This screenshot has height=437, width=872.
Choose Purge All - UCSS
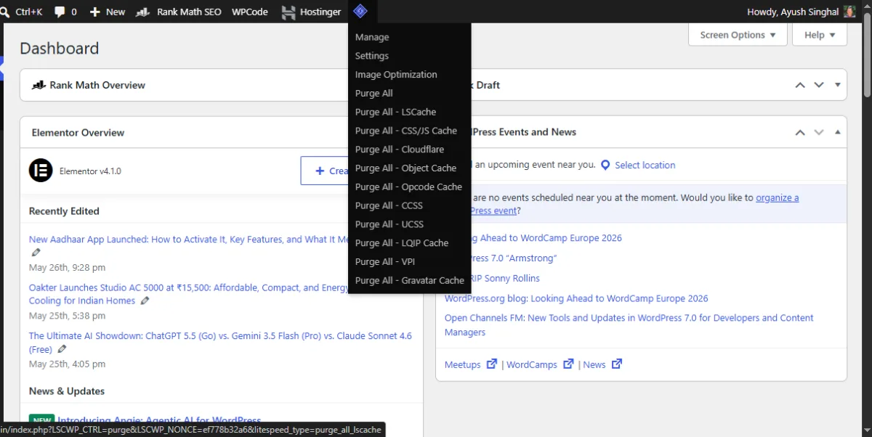389,224
